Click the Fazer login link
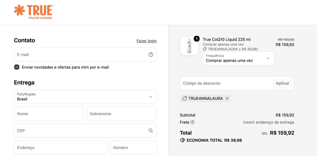 147,41
